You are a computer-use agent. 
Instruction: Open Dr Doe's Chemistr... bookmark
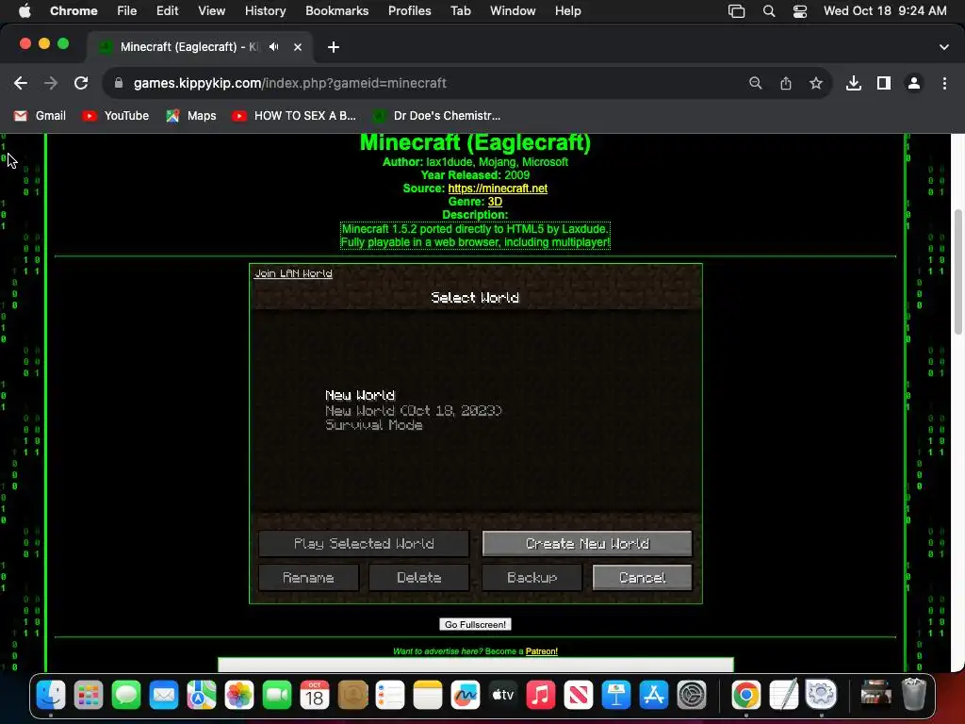pyautogui.click(x=437, y=116)
